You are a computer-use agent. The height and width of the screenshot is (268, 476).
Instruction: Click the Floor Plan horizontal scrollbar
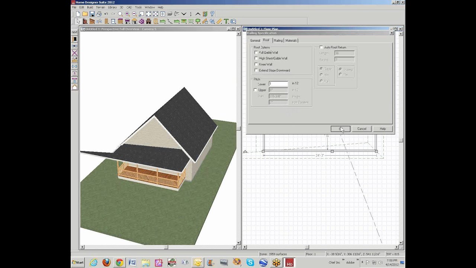(x=321, y=247)
